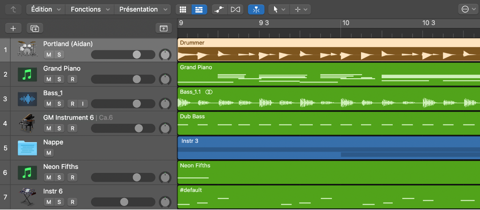
Task: Mute the Nappe folder track
Action: pos(49,153)
